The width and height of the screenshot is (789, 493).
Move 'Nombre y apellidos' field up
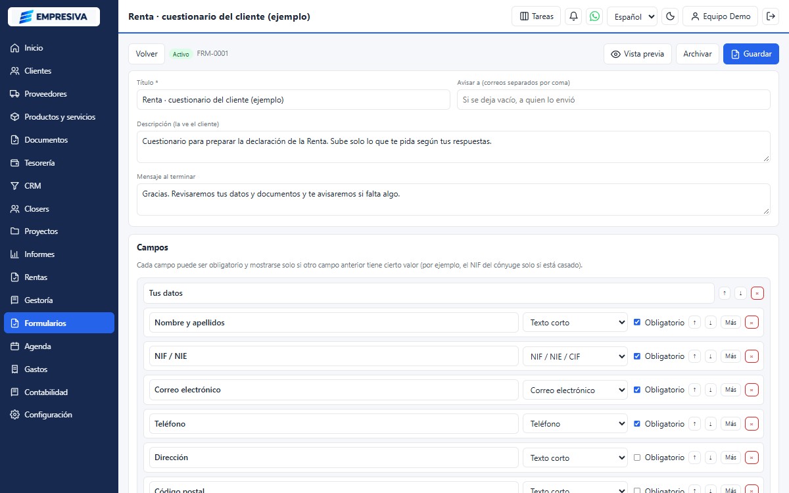click(694, 322)
